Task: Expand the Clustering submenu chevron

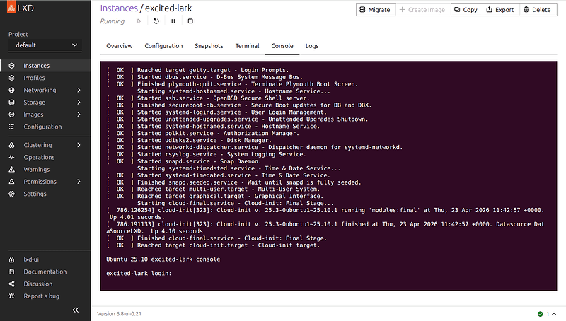Action: pos(79,145)
